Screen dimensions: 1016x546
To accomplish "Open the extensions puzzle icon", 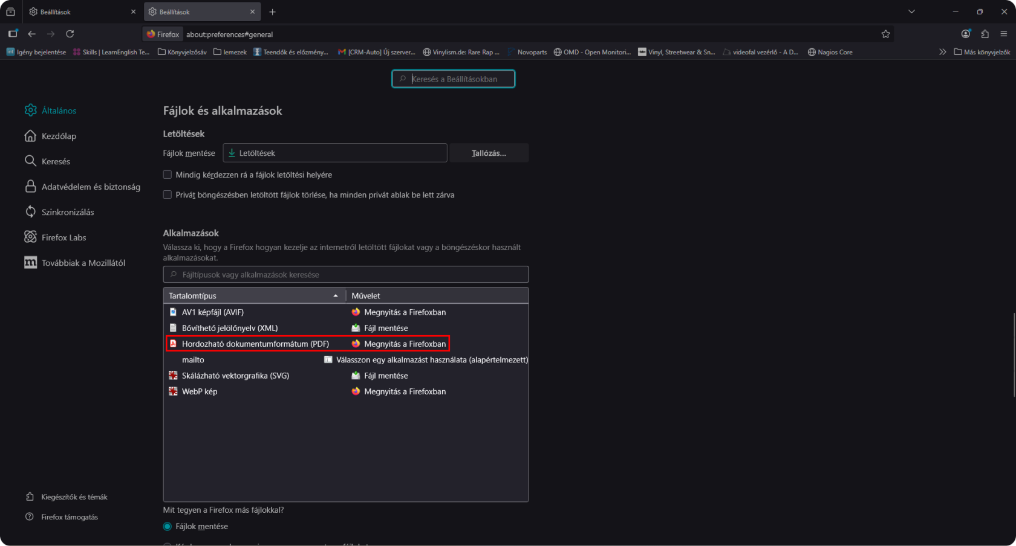I will tap(985, 34).
